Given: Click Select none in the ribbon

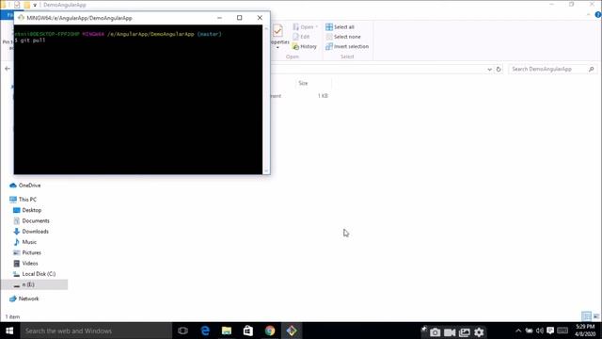Looking at the screenshot, I should 343,37.
